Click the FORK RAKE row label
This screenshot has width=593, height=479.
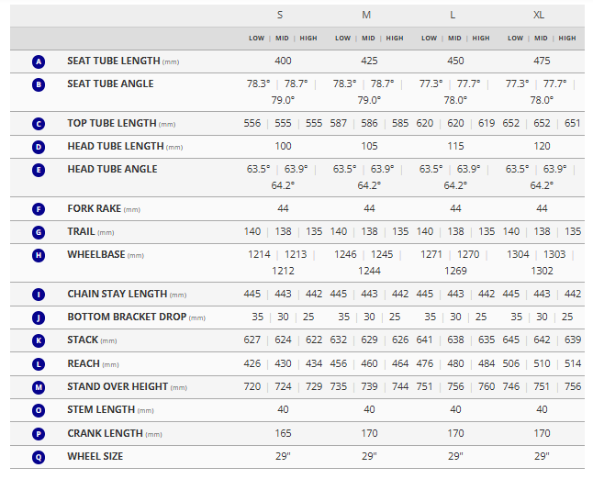click(x=93, y=208)
